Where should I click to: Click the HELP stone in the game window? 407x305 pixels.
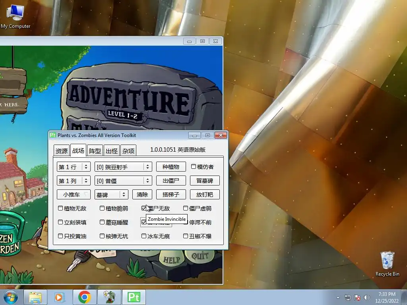tap(172, 260)
